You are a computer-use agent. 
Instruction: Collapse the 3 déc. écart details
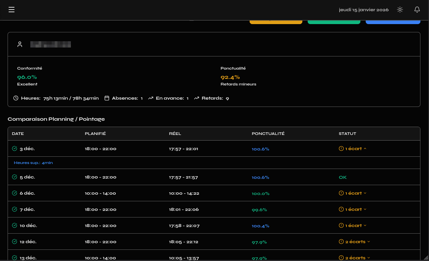[365, 148]
